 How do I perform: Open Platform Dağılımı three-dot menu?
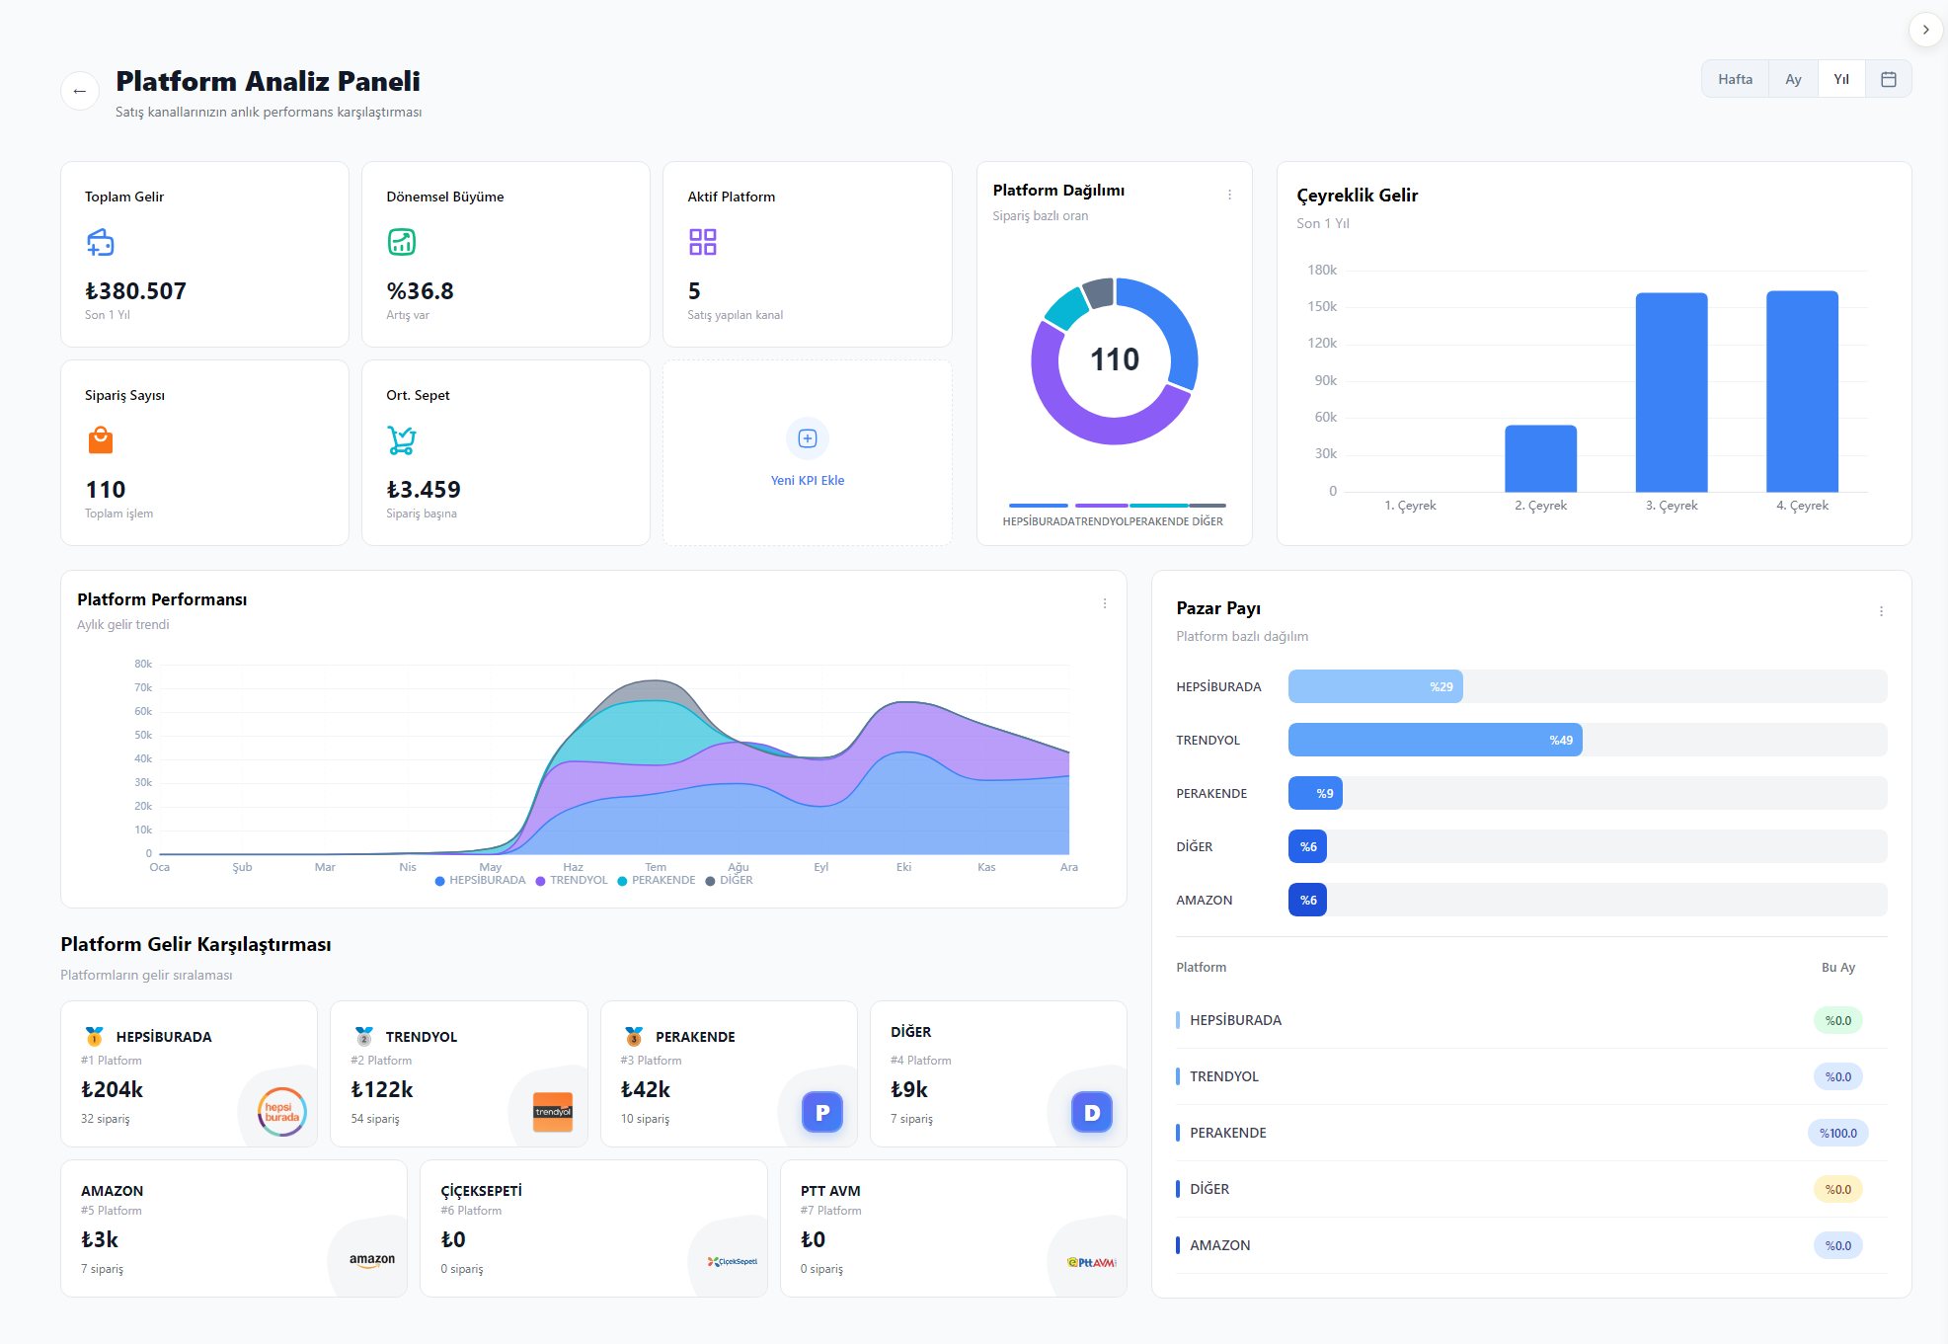[x=1229, y=195]
